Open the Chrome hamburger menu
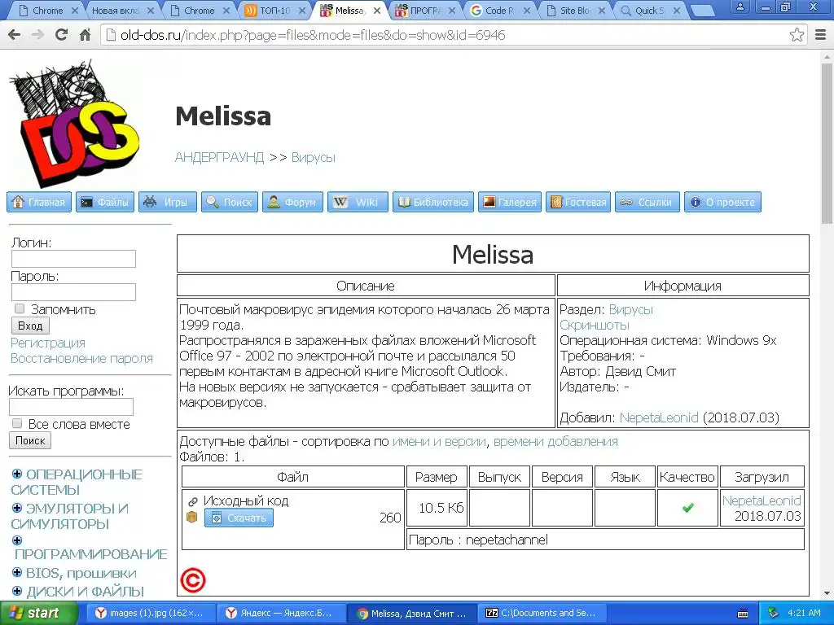Screen dimensions: 834x625 [x=821, y=35]
